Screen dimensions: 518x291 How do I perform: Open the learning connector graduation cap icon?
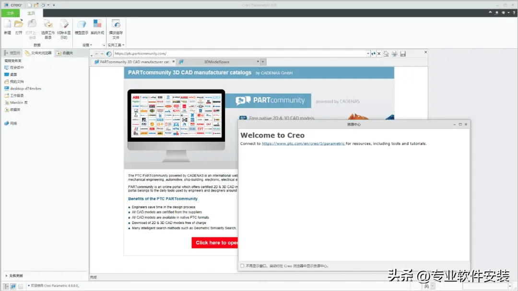[504, 12]
